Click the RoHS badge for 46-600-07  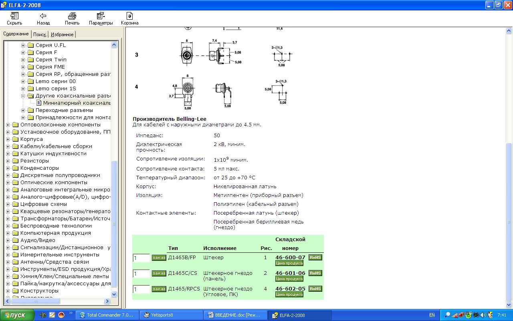pyautogui.click(x=315, y=258)
